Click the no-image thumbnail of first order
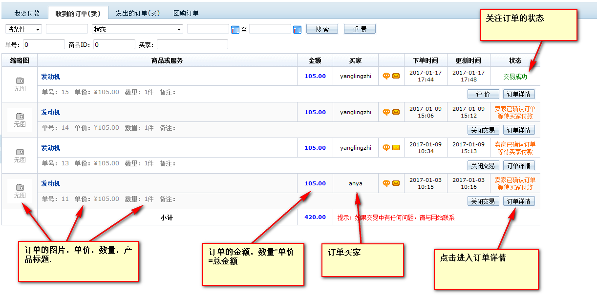 click(x=20, y=84)
